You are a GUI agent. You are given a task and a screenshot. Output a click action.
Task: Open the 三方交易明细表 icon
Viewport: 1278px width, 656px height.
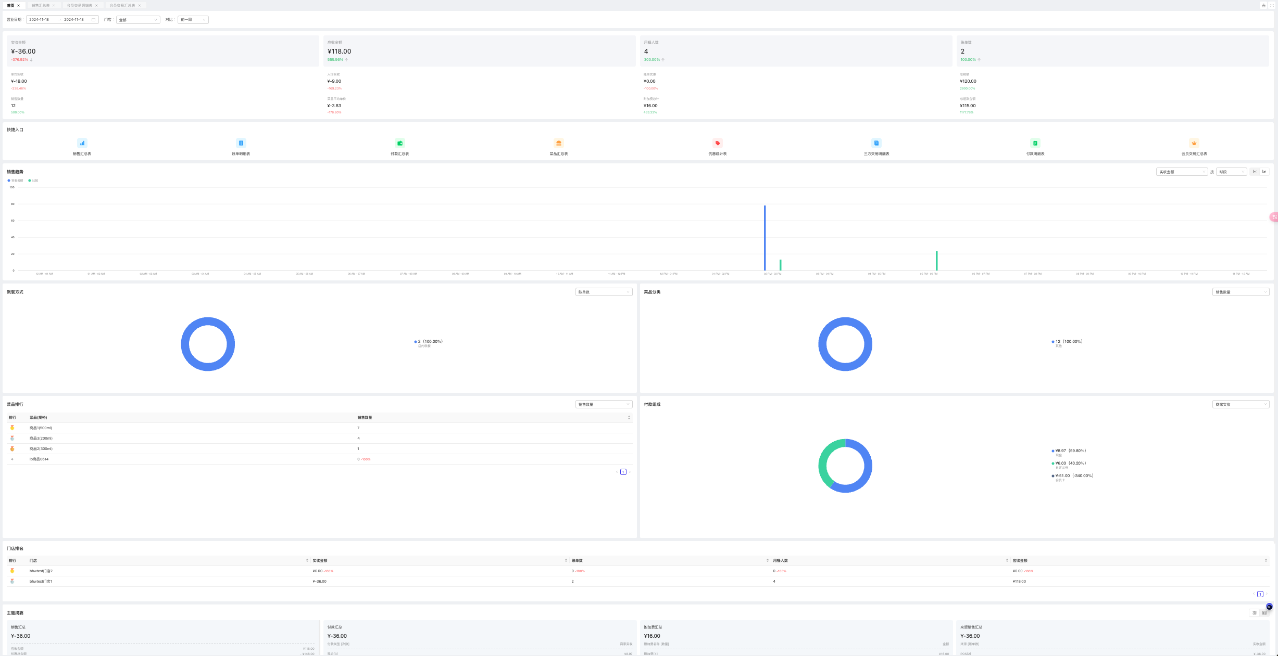(x=876, y=143)
